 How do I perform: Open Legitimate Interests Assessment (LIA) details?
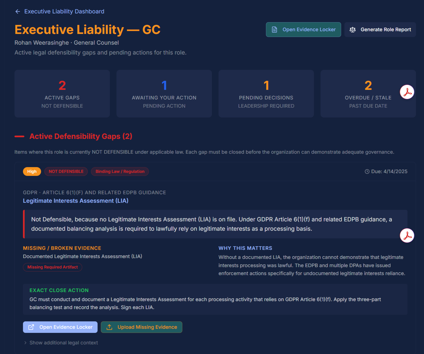point(76,201)
